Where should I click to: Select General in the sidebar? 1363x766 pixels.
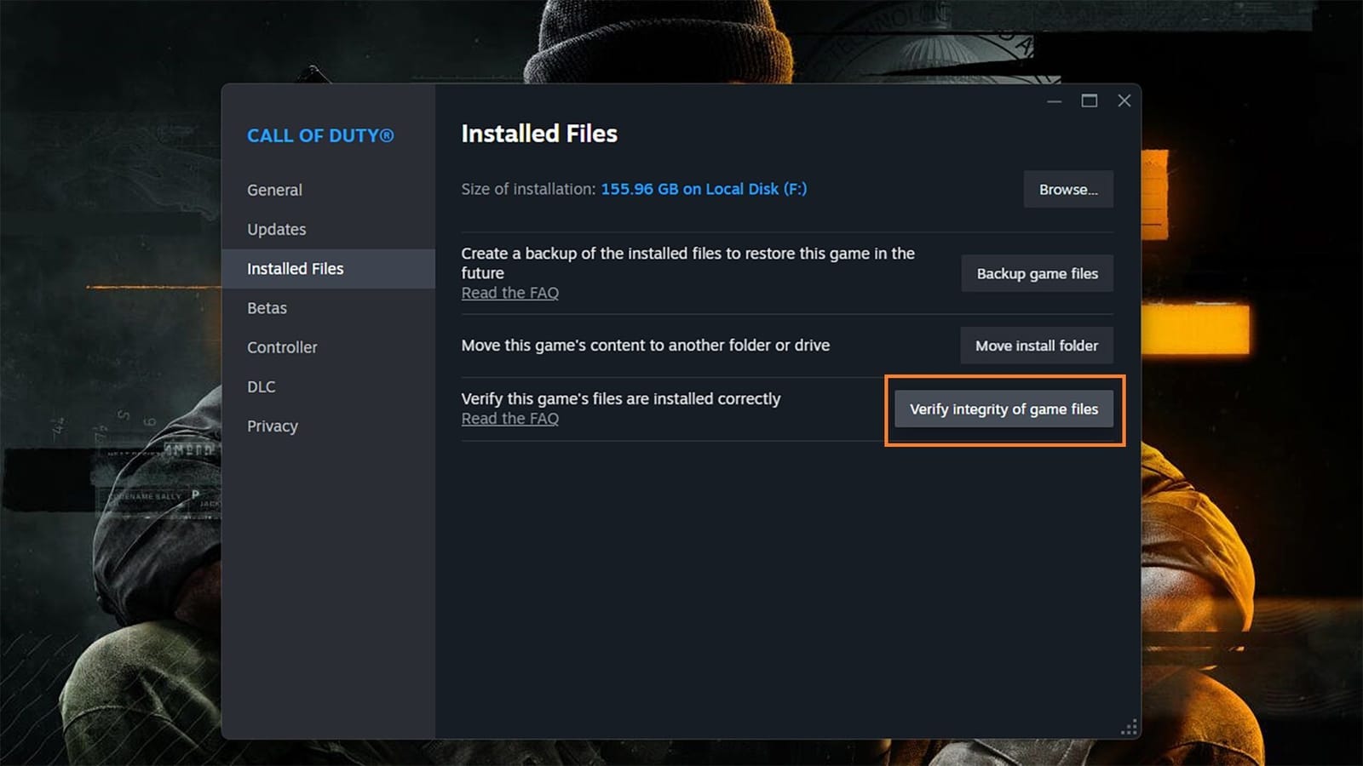click(x=274, y=190)
